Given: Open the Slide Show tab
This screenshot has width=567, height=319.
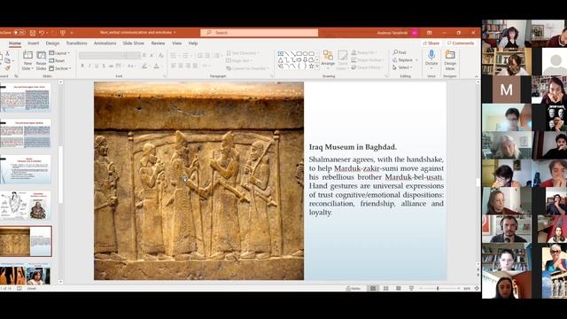Looking at the screenshot, I should pyautogui.click(x=133, y=43).
